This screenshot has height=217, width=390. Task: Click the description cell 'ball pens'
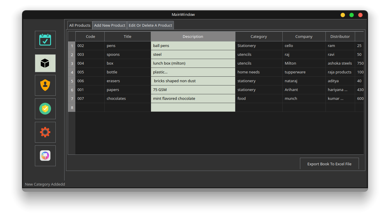[x=193, y=46]
